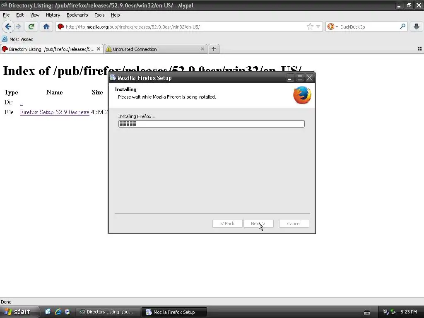Click the Most Visited bookmarks icon
Viewport: 424px width, 318px height.
click(4, 39)
